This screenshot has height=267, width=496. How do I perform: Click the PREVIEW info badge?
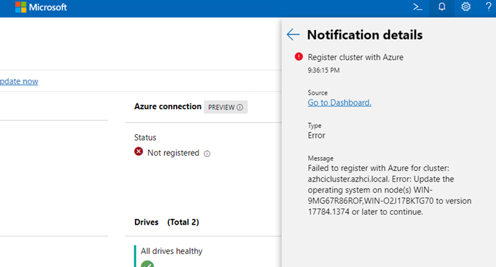click(x=225, y=107)
